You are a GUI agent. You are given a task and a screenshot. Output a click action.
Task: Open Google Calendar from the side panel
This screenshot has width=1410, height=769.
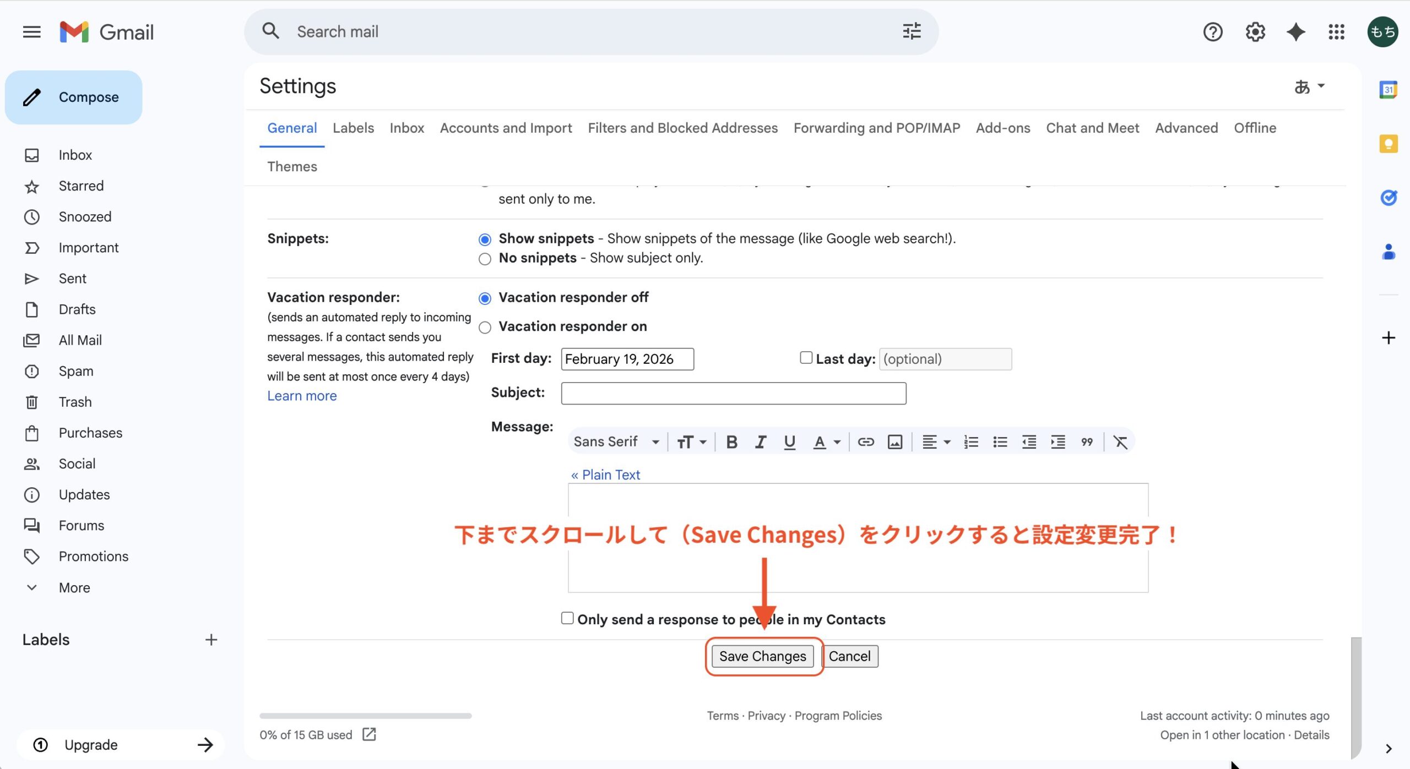[1389, 90]
